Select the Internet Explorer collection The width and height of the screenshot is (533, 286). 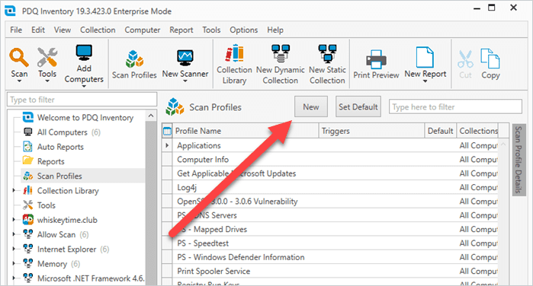click(x=66, y=249)
